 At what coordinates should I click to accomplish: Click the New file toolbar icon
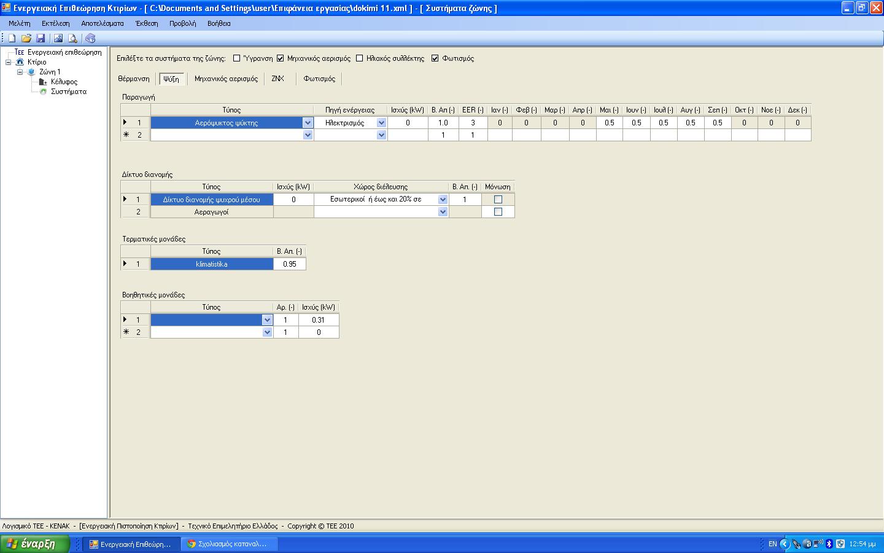click(11, 38)
